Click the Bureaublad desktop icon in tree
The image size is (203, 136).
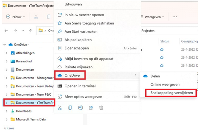pos(13,61)
